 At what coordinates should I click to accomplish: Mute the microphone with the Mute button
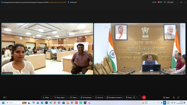point(46,97)
